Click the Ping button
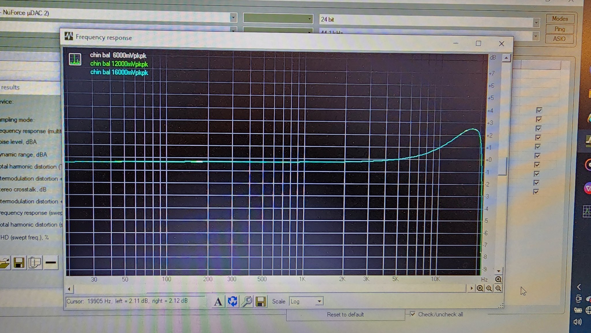Viewport: 591px width, 333px height. point(559,29)
